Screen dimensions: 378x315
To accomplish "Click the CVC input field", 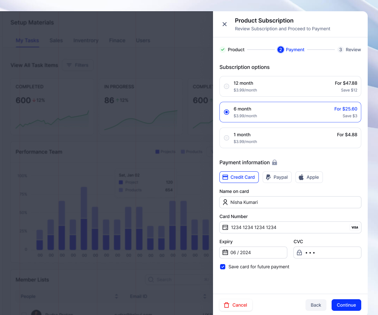I will 327,253.
